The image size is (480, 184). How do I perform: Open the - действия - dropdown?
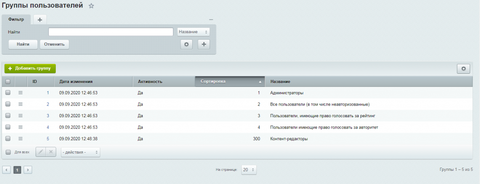80,152
